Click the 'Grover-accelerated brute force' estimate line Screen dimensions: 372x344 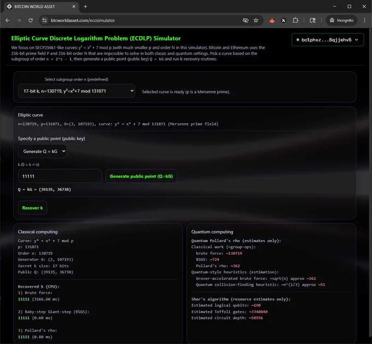pos(256,278)
